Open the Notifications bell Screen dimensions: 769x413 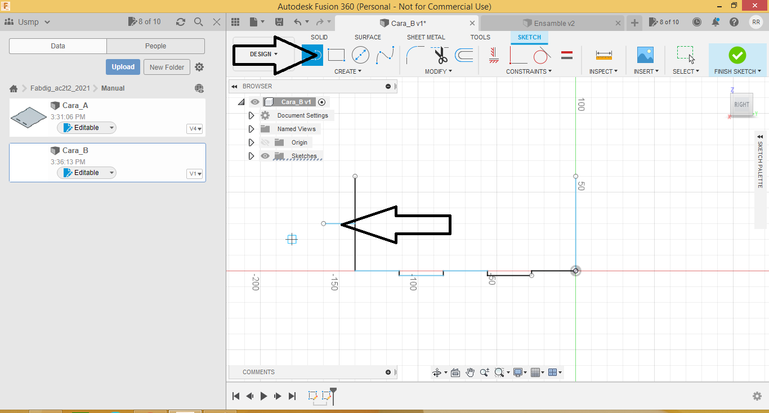(716, 22)
